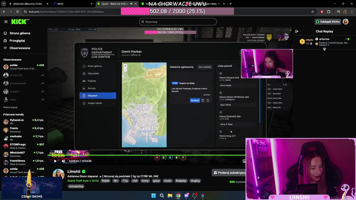This screenshot has height=200, width=356.
Task: Open followed channel exhiie with 438 viewers
Action: click(x=24, y=67)
